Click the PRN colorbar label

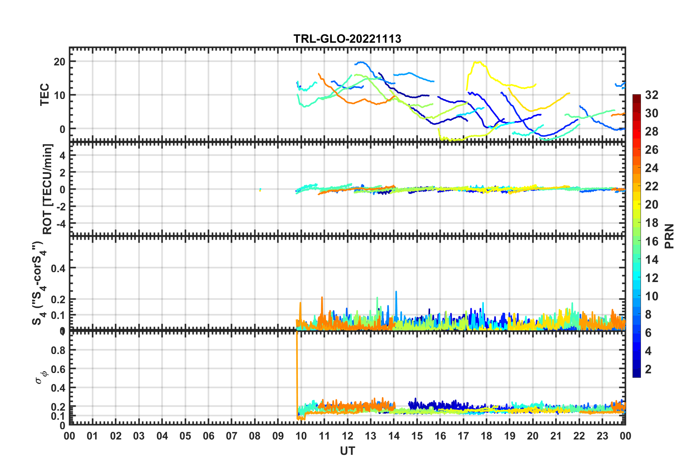pos(669,236)
